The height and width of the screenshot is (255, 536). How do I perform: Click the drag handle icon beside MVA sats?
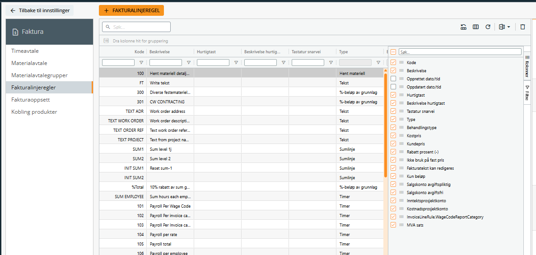[401, 225]
